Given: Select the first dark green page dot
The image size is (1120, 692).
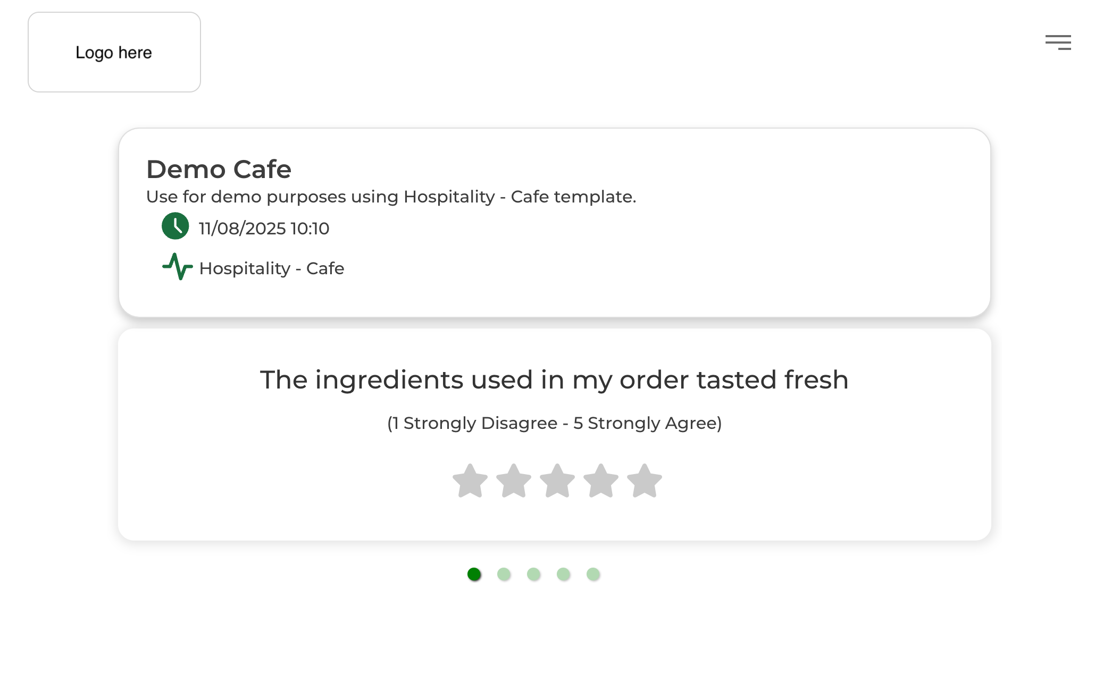Looking at the screenshot, I should pyautogui.click(x=474, y=574).
